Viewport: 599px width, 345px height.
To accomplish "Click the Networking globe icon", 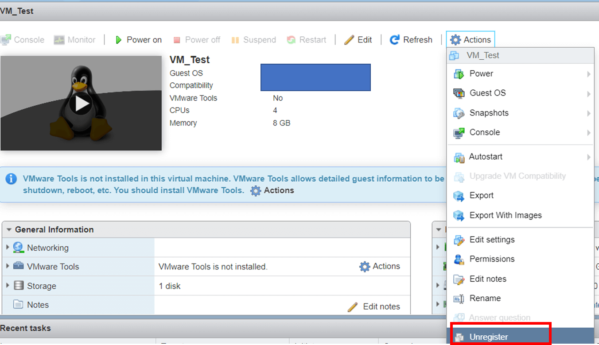I will (18, 247).
